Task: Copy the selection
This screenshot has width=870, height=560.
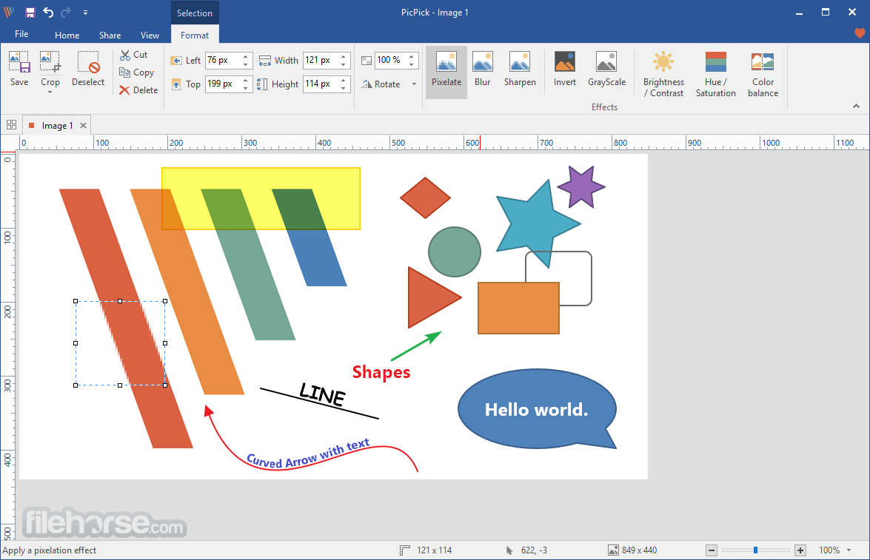Action: pos(136,72)
